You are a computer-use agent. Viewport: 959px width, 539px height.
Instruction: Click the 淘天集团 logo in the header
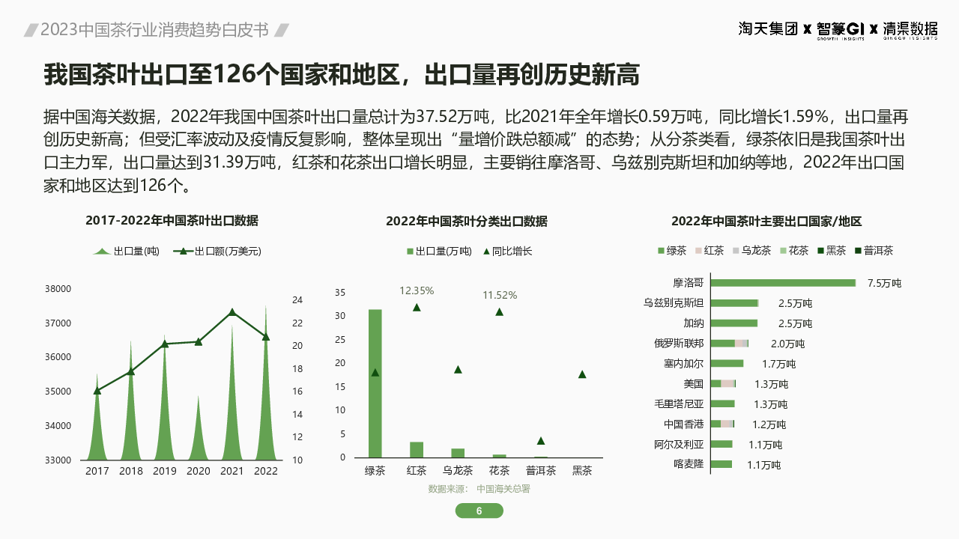pos(768,29)
